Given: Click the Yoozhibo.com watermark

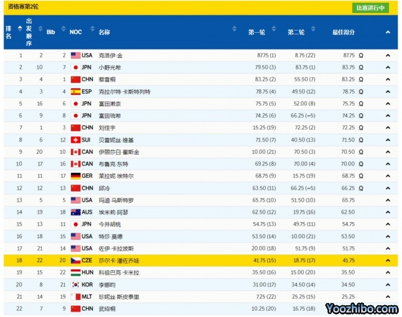Looking at the screenshot, I should (361, 308).
